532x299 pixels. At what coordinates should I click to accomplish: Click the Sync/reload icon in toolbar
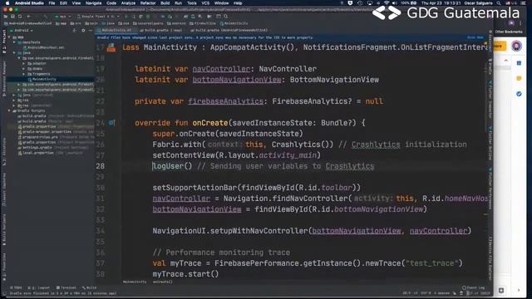[x=20, y=17]
